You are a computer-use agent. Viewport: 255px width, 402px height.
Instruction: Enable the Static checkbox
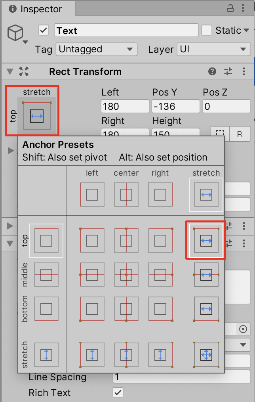[x=207, y=31]
